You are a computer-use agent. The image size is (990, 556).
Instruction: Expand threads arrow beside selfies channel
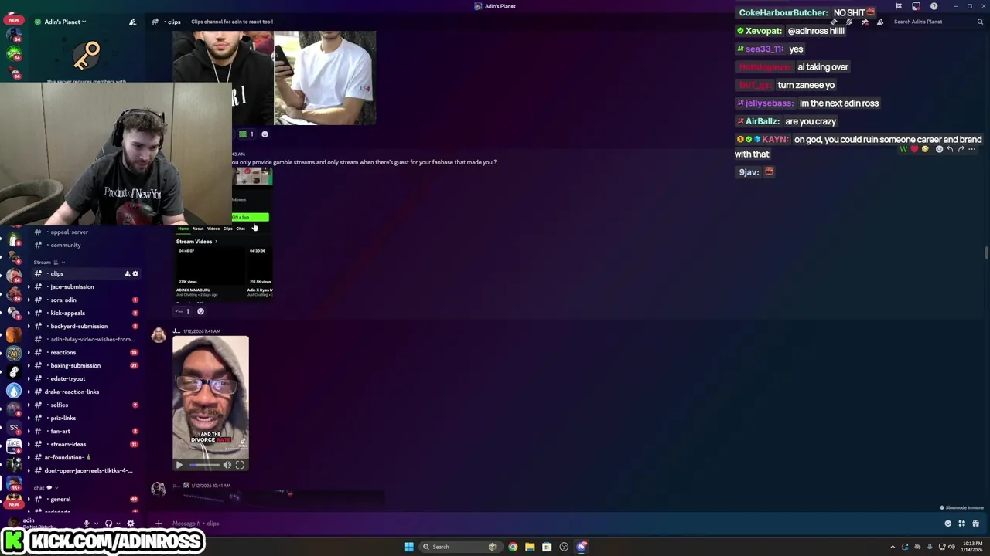(29, 405)
